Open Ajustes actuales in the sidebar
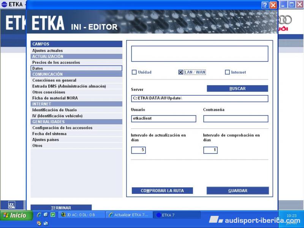The height and width of the screenshot is (228, 304). pyautogui.click(x=76, y=51)
